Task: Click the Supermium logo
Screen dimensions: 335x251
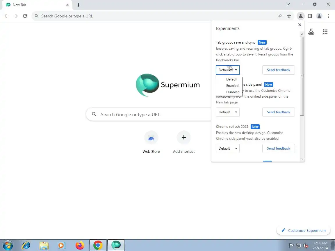Action: pos(168,85)
